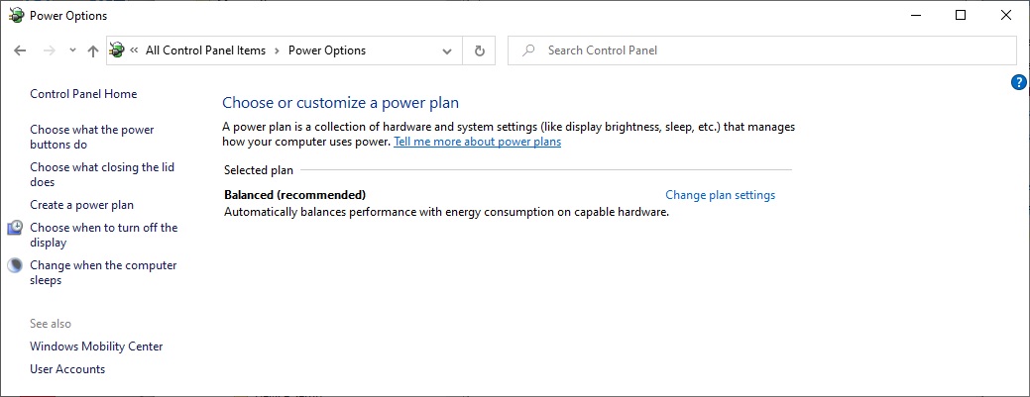Click the Power Options address bar icon
This screenshot has height=397, width=1030.
pyautogui.click(x=118, y=50)
